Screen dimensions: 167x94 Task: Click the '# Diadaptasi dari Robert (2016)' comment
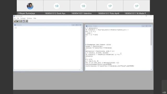pos(98,45)
